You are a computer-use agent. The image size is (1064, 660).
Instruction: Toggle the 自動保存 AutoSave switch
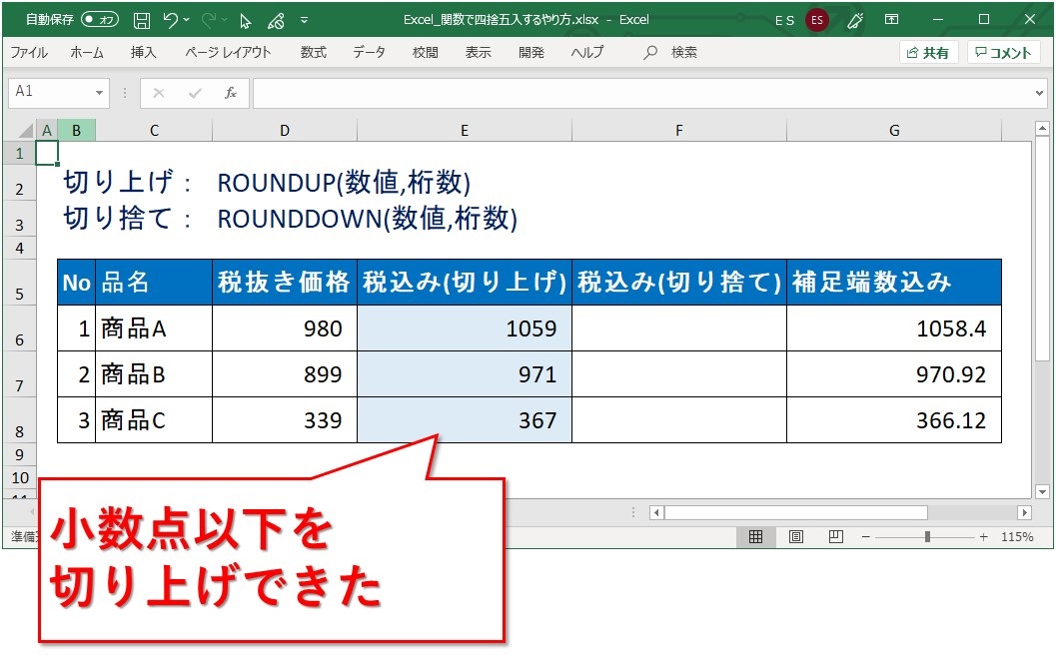pyautogui.click(x=100, y=20)
